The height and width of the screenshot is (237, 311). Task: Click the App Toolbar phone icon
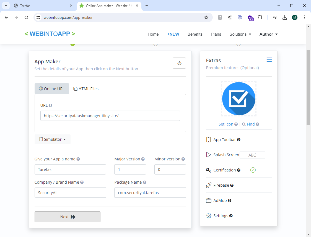(x=208, y=139)
